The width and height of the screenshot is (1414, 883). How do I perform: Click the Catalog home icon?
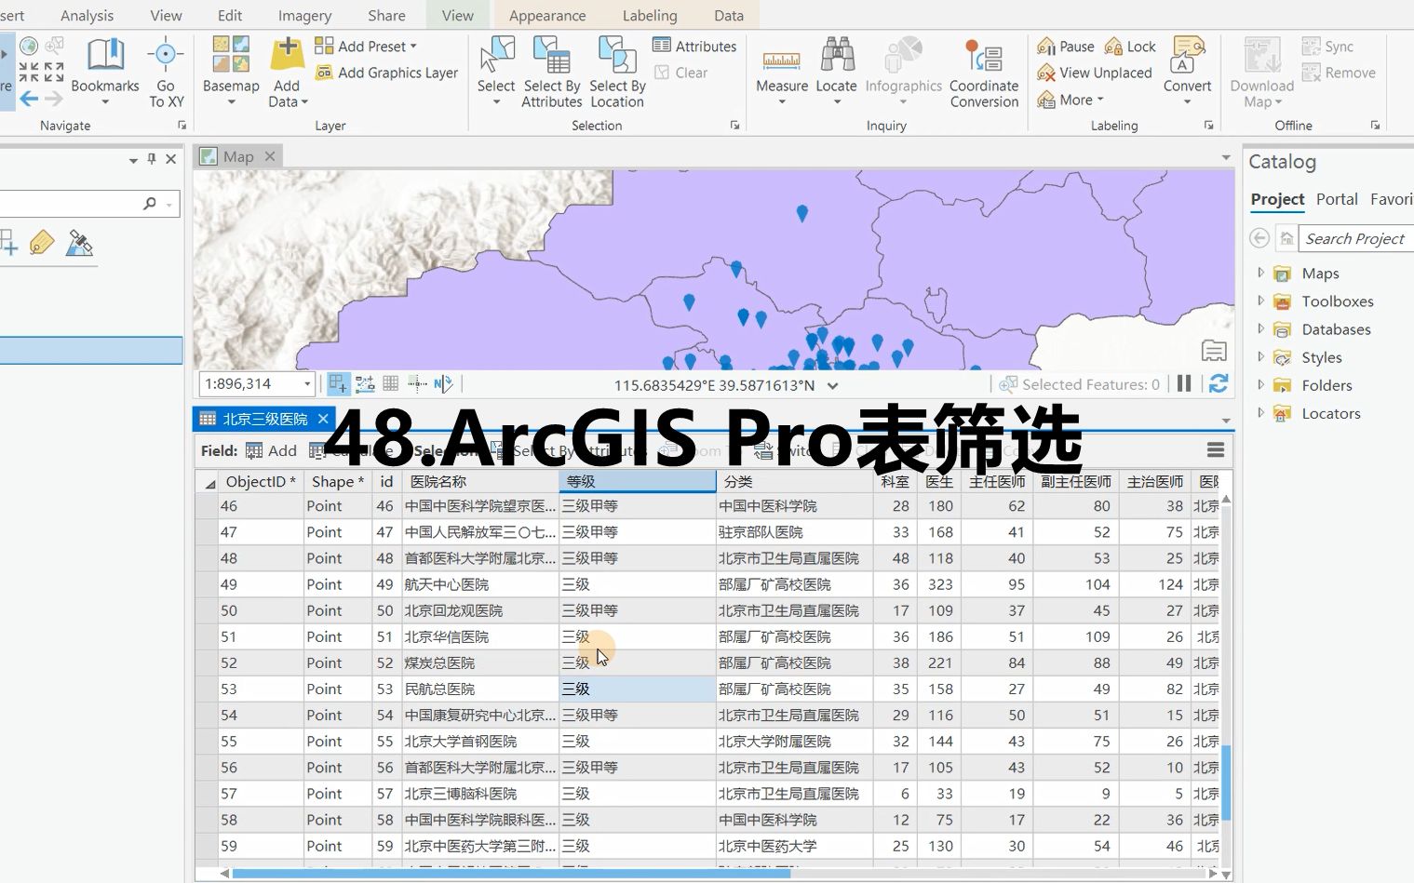1286,238
